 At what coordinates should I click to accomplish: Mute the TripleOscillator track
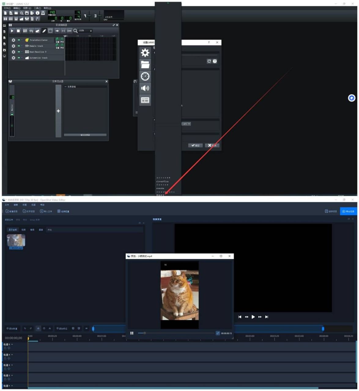tap(19, 40)
